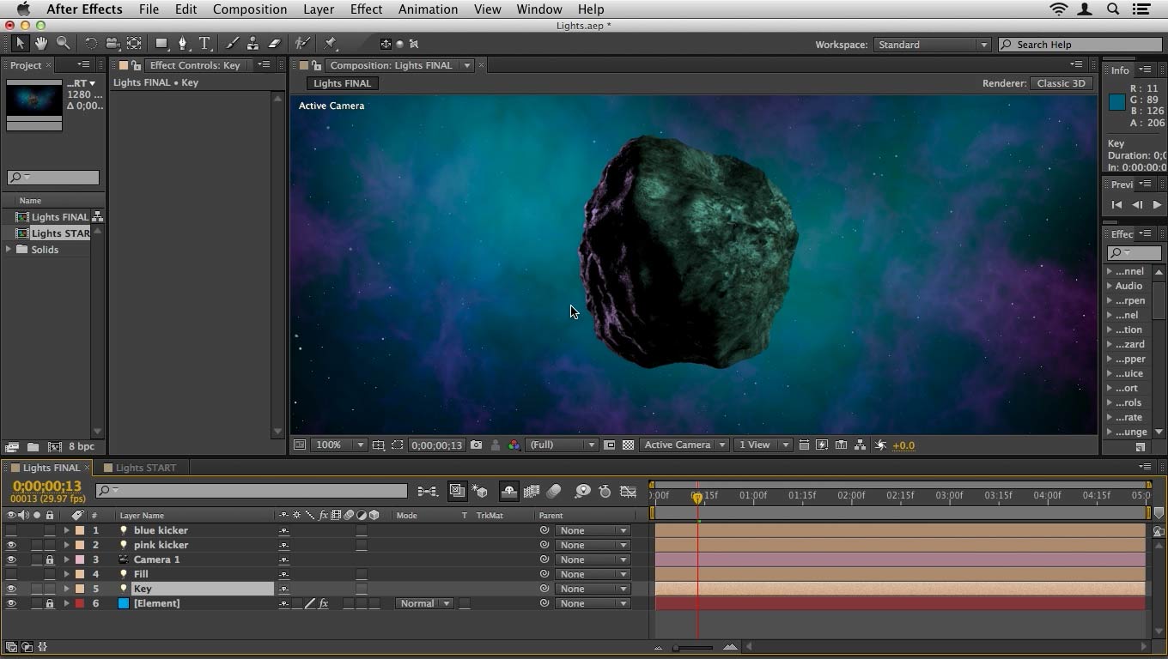1168x659 pixels.
Task: Click the snapshot camera icon in viewer
Action: [x=476, y=445]
